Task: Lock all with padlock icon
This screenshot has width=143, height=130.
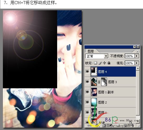Action: tap(109, 63)
